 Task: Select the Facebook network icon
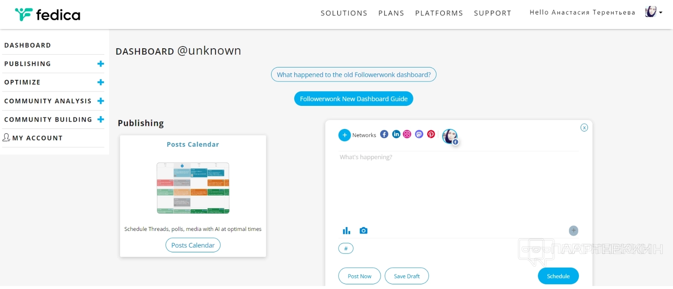384,134
